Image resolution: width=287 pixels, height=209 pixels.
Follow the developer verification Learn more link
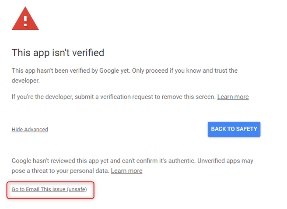click(233, 97)
